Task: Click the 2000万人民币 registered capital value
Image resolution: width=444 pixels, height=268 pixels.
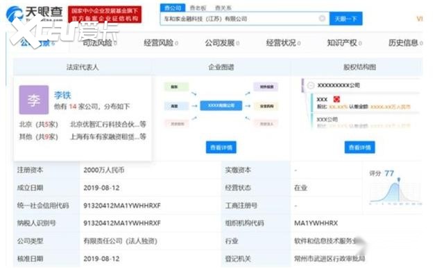Action: pos(104,170)
